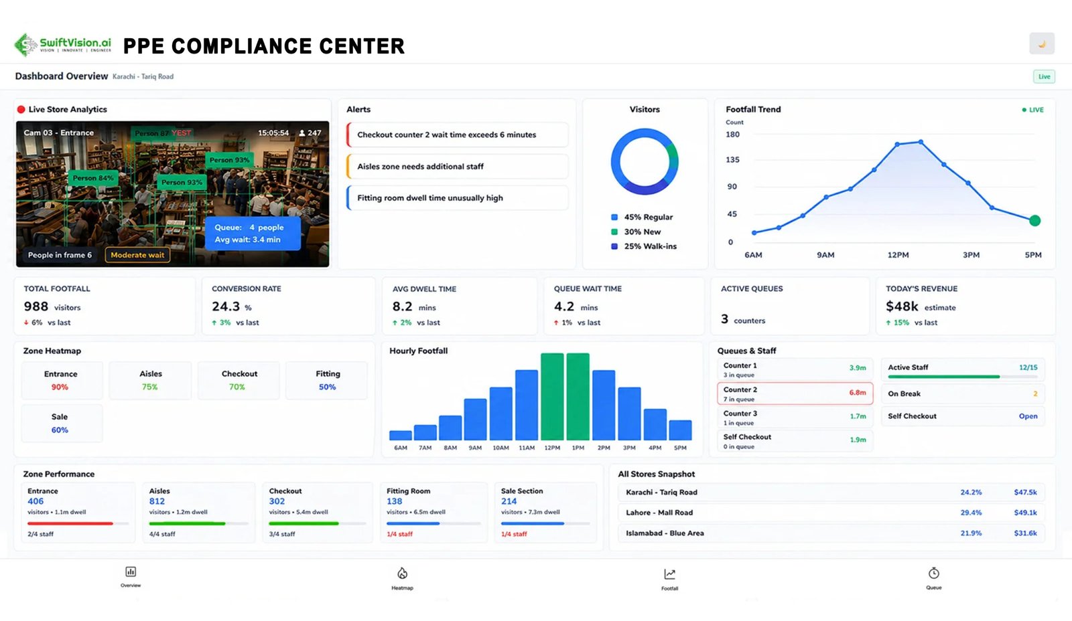Click the People in frame 6 label
This screenshot has height=621, width=1072.
(x=60, y=255)
